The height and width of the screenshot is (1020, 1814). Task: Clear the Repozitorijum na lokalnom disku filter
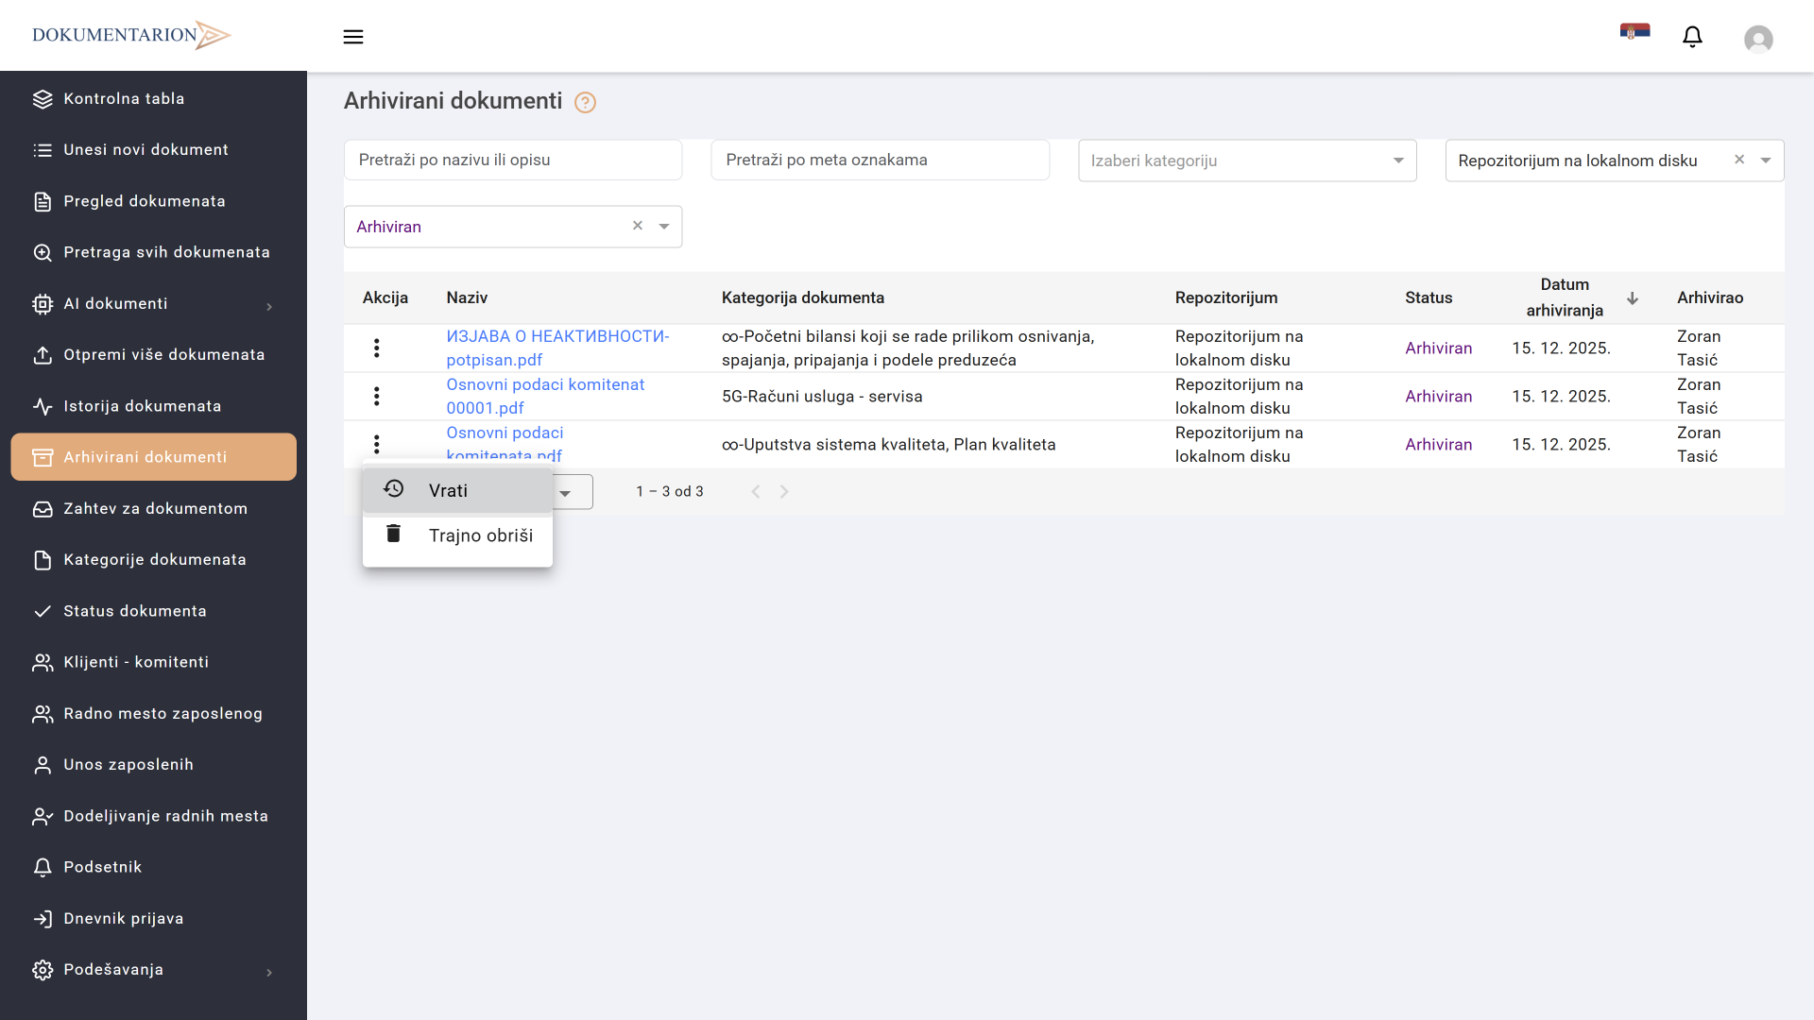point(1739,160)
